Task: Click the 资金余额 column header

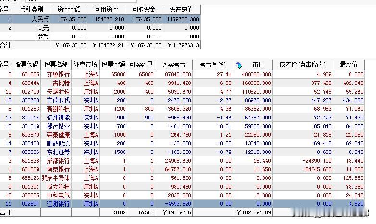Action: (x=69, y=9)
